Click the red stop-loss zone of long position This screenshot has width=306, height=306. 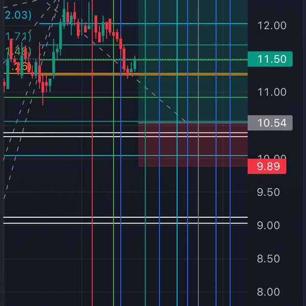pyautogui.click(x=193, y=145)
